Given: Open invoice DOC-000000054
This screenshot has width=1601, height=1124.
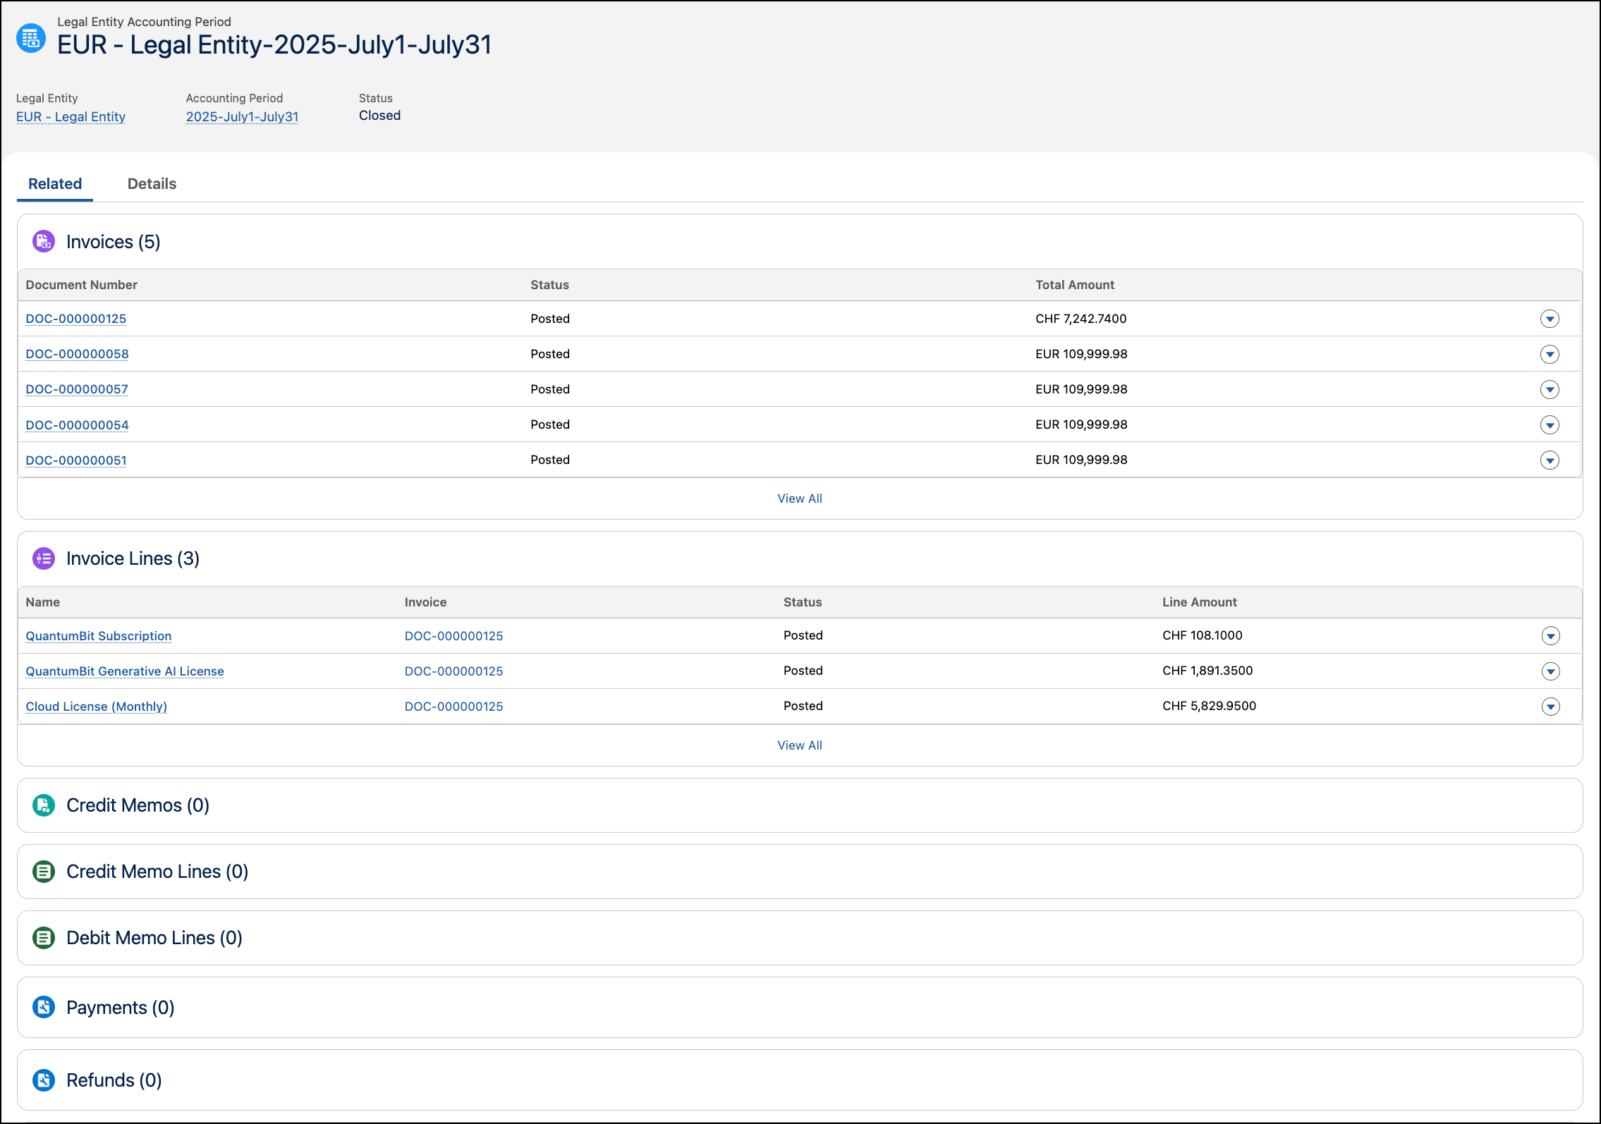Looking at the screenshot, I should coord(77,425).
